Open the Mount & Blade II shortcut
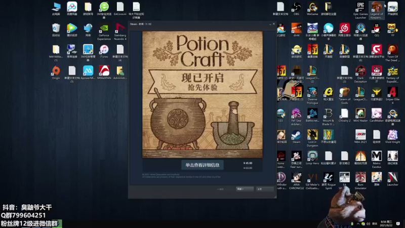Viewport: 405px width, 228px height. (x=328, y=117)
